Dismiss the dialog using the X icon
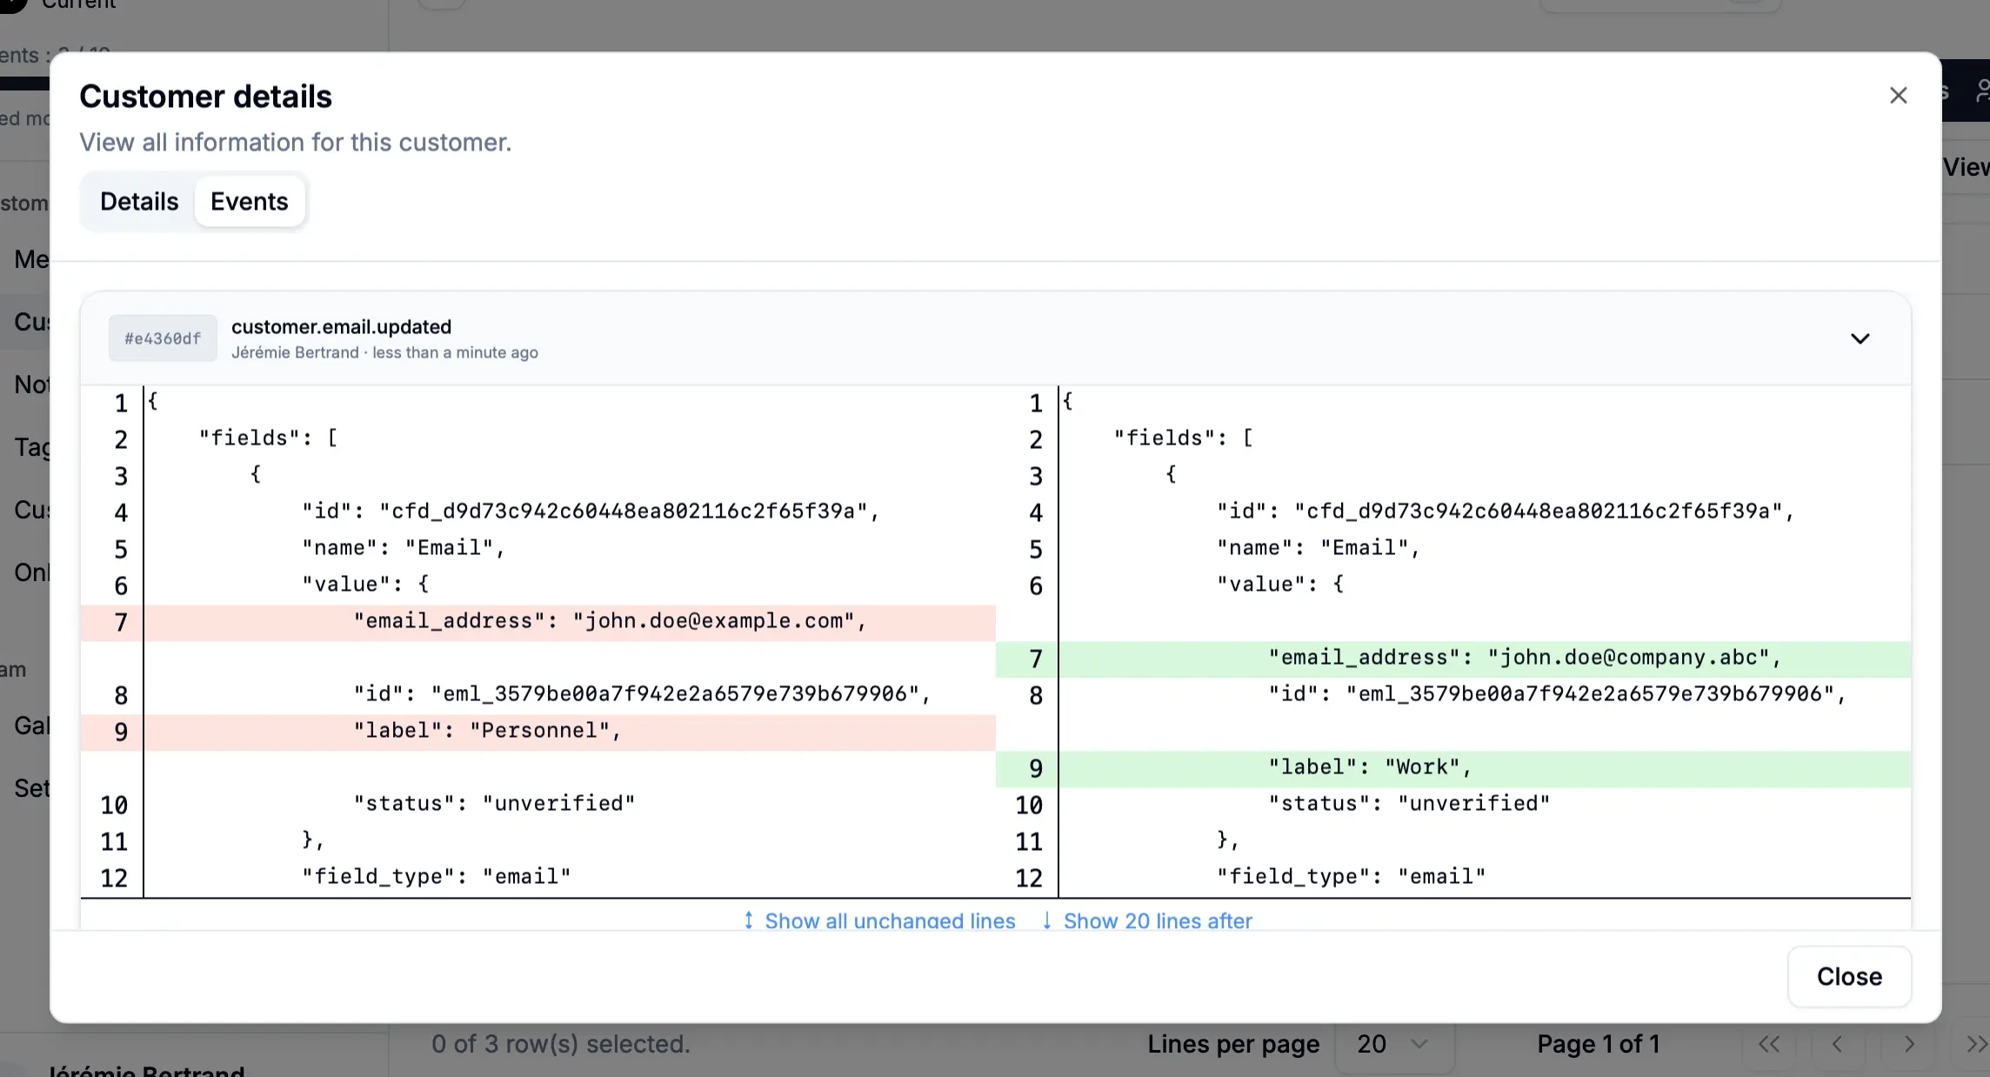 click(x=1898, y=96)
